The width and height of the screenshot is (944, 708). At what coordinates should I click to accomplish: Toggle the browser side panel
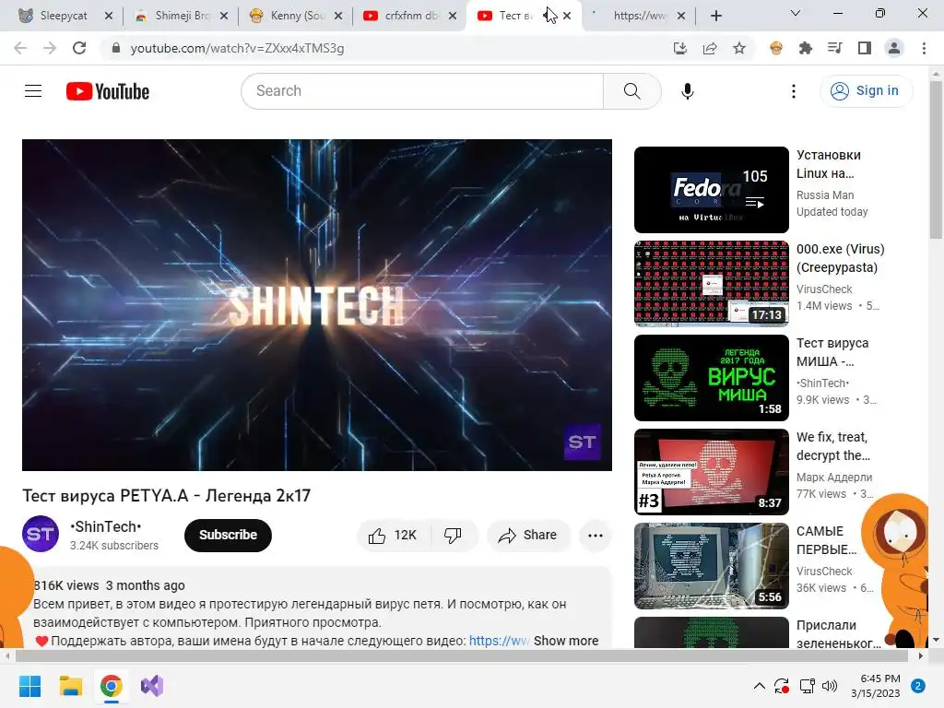(x=865, y=48)
